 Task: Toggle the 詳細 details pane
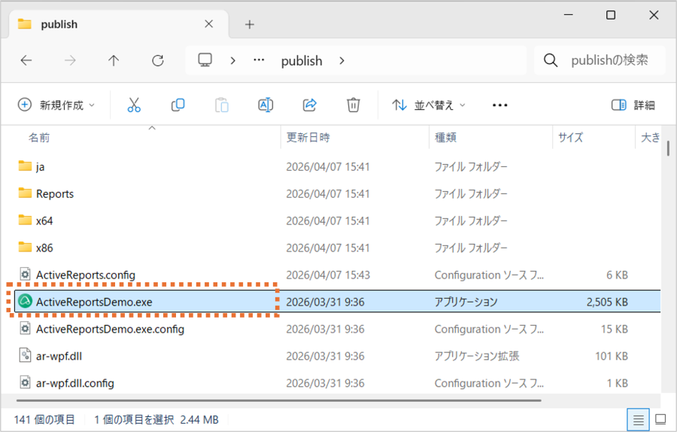[x=633, y=105]
